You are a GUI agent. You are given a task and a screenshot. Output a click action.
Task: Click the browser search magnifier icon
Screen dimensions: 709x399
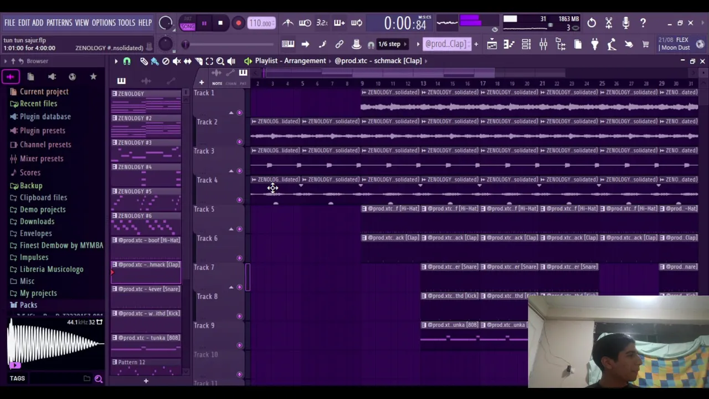coord(98,378)
